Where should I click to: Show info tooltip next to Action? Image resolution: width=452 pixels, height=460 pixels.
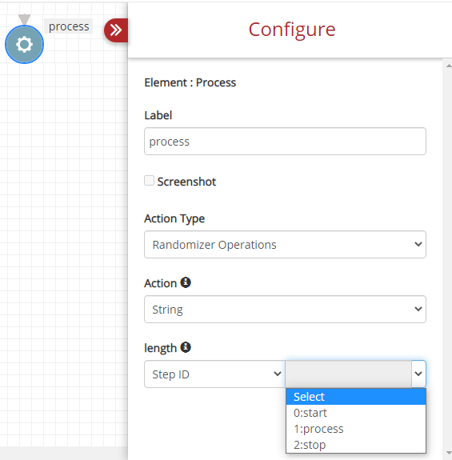[186, 282]
